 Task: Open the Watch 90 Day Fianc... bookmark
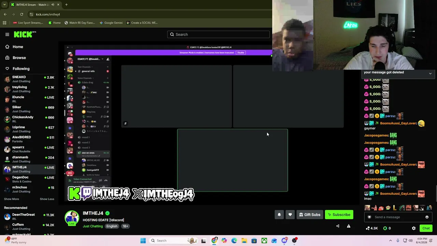point(80,23)
